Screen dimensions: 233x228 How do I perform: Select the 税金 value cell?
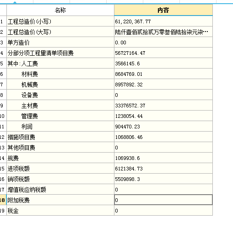pos(163,211)
